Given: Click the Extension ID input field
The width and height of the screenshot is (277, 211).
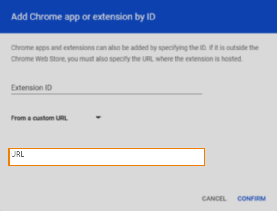Looking at the screenshot, I should [106, 87].
